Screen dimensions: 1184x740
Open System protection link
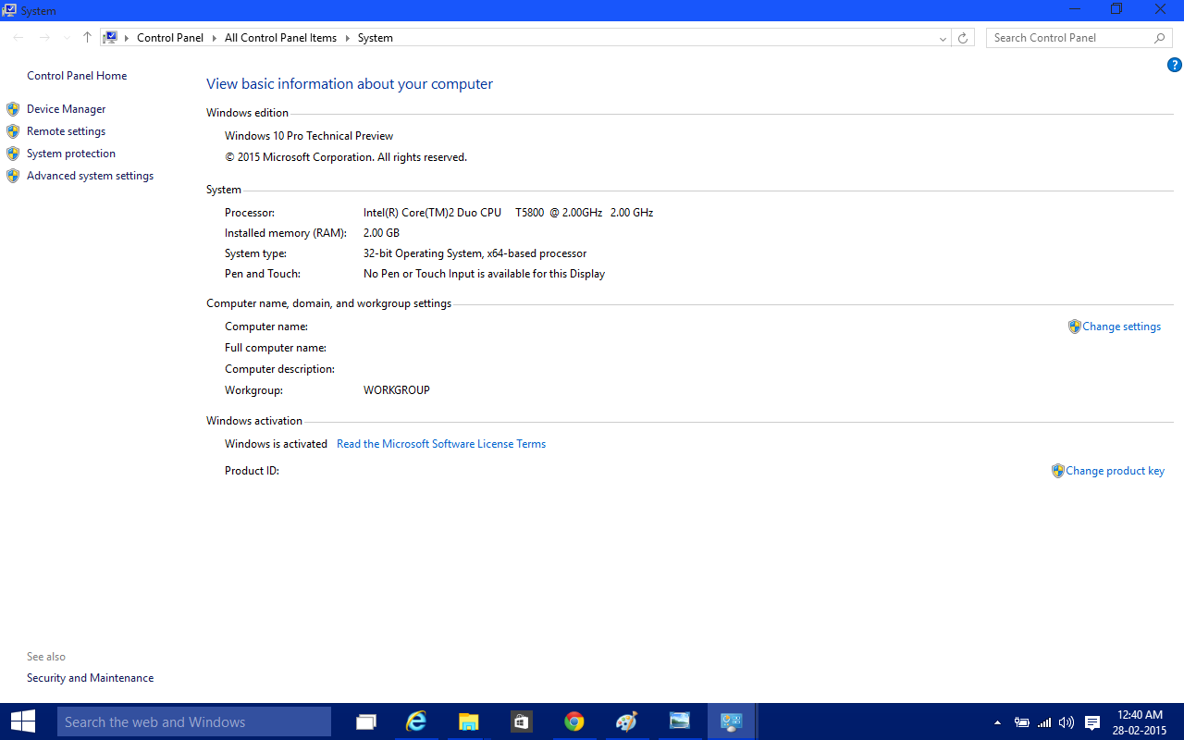[71, 154]
